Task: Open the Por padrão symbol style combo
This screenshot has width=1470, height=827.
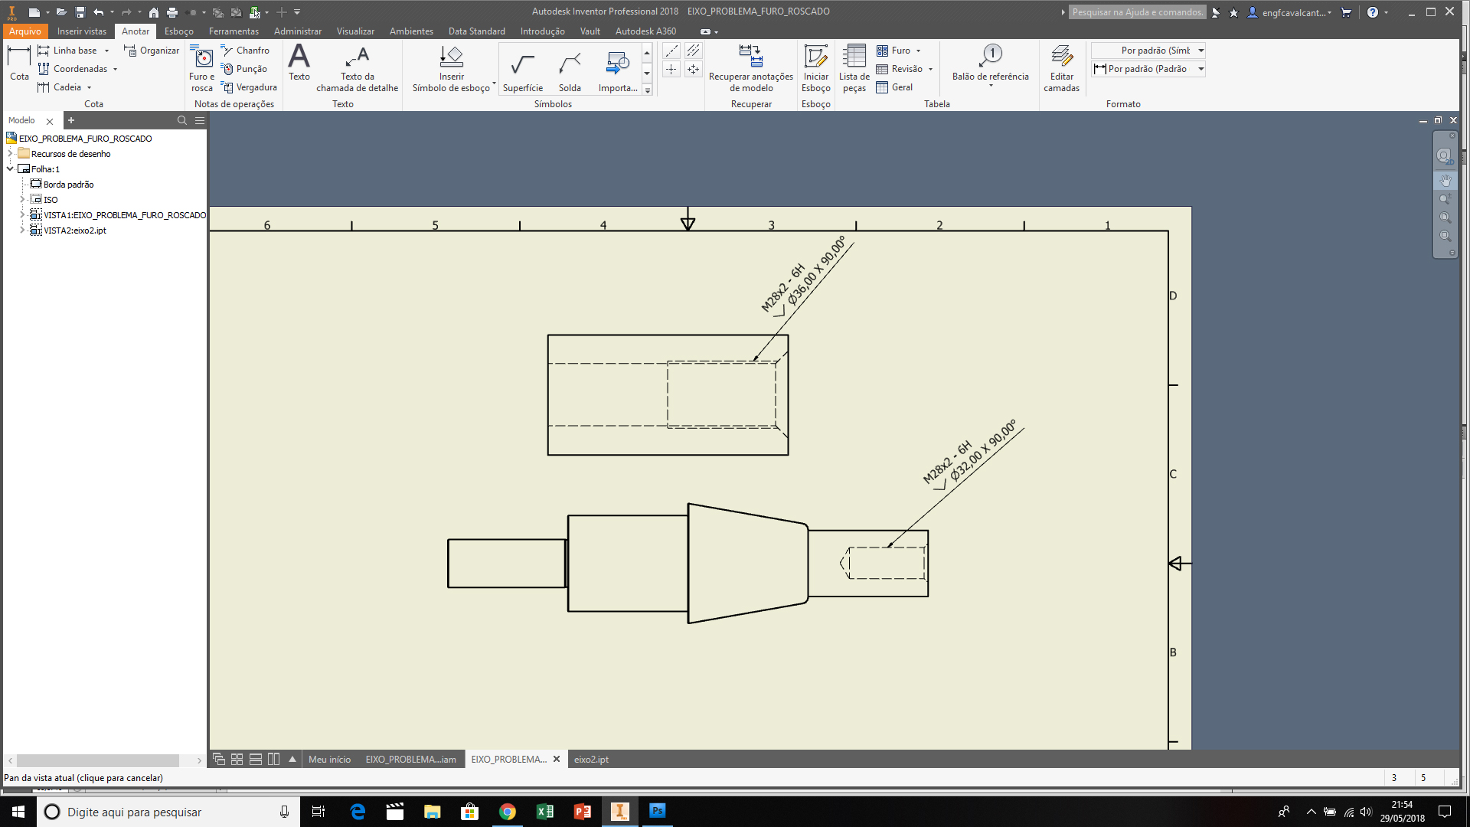Action: [1148, 51]
